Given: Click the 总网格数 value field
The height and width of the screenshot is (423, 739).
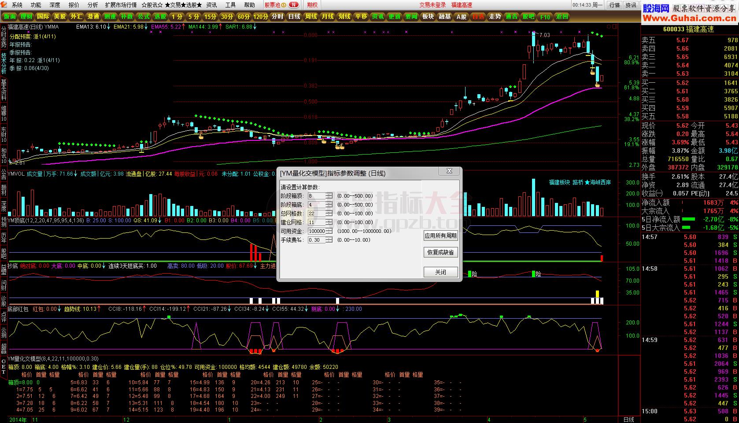Looking at the screenshot, I should (x=317, y=213).
